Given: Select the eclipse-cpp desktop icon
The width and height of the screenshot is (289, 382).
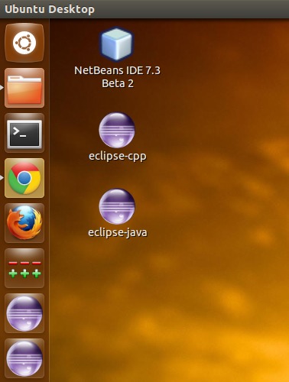Looking at the screenshot, I should pyautogui.click(x=117, y=130).
